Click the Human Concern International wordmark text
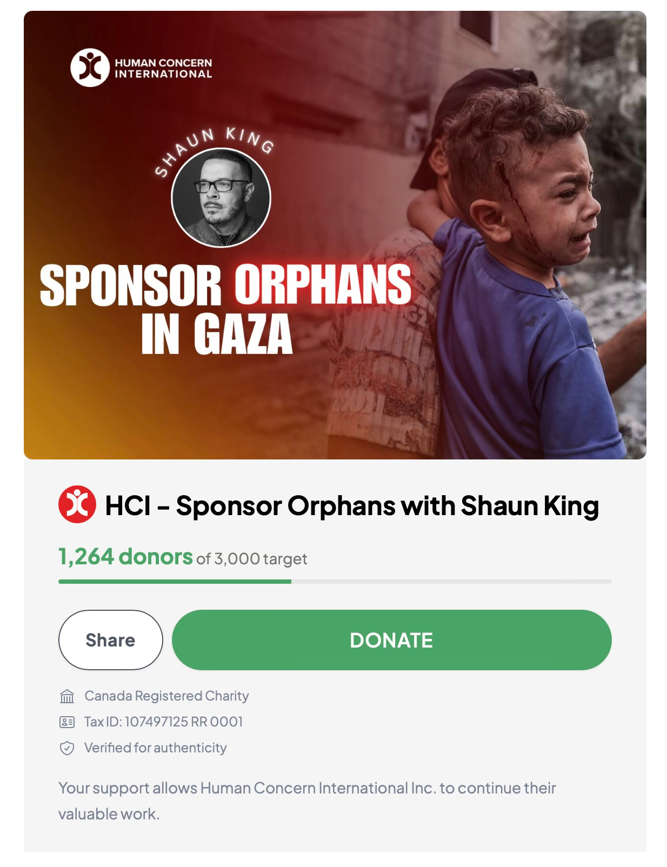 click(x=163, y=68)
